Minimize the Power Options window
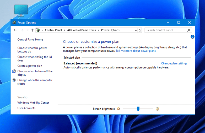The height and width of the screenshot is (133, 205). [x=168, y=23]
